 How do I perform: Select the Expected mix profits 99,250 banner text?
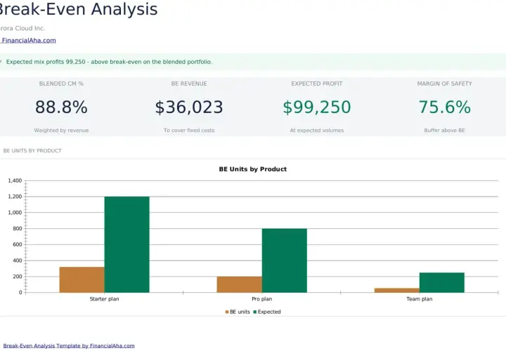(109, 62)
